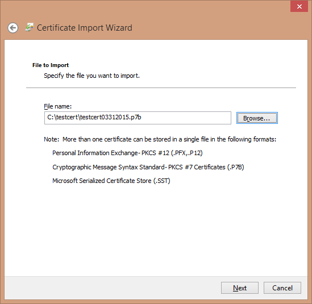Go back using the circular arrow icon

pos(13,28)
